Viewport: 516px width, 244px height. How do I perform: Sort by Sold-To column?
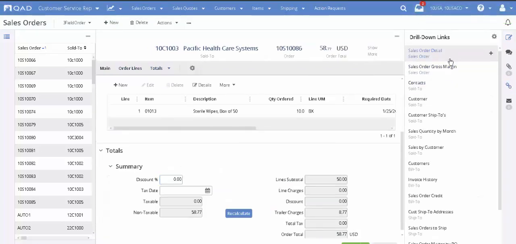77,48
